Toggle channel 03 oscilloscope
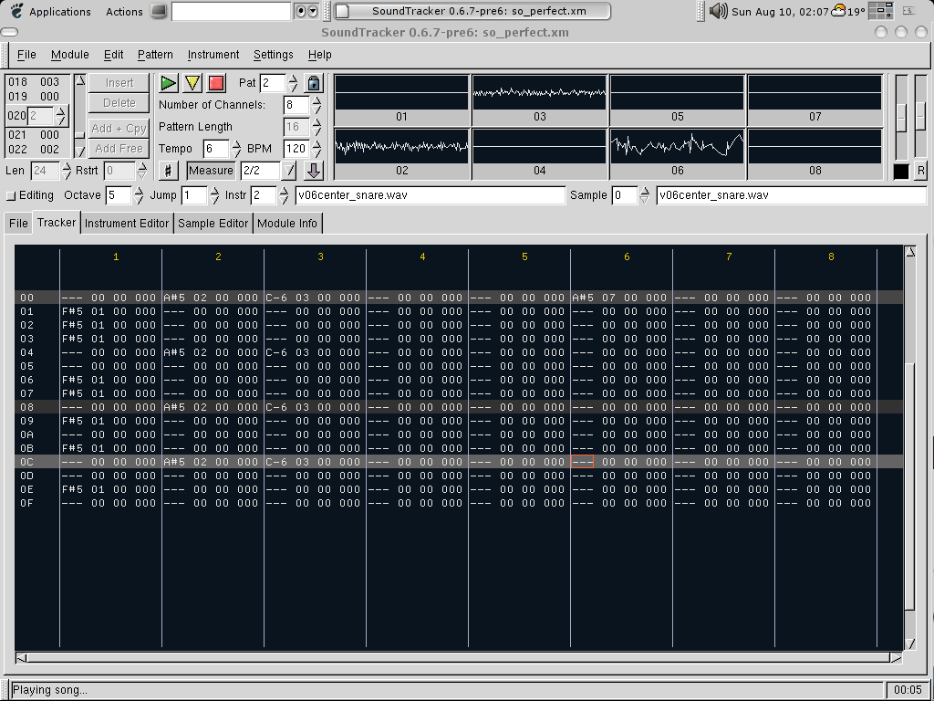Viewport: 934px width, 701px height. pyautogui.click(x=539, y=99)
